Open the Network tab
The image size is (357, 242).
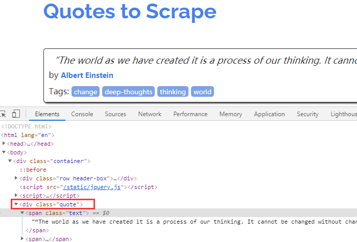(150, 114)
